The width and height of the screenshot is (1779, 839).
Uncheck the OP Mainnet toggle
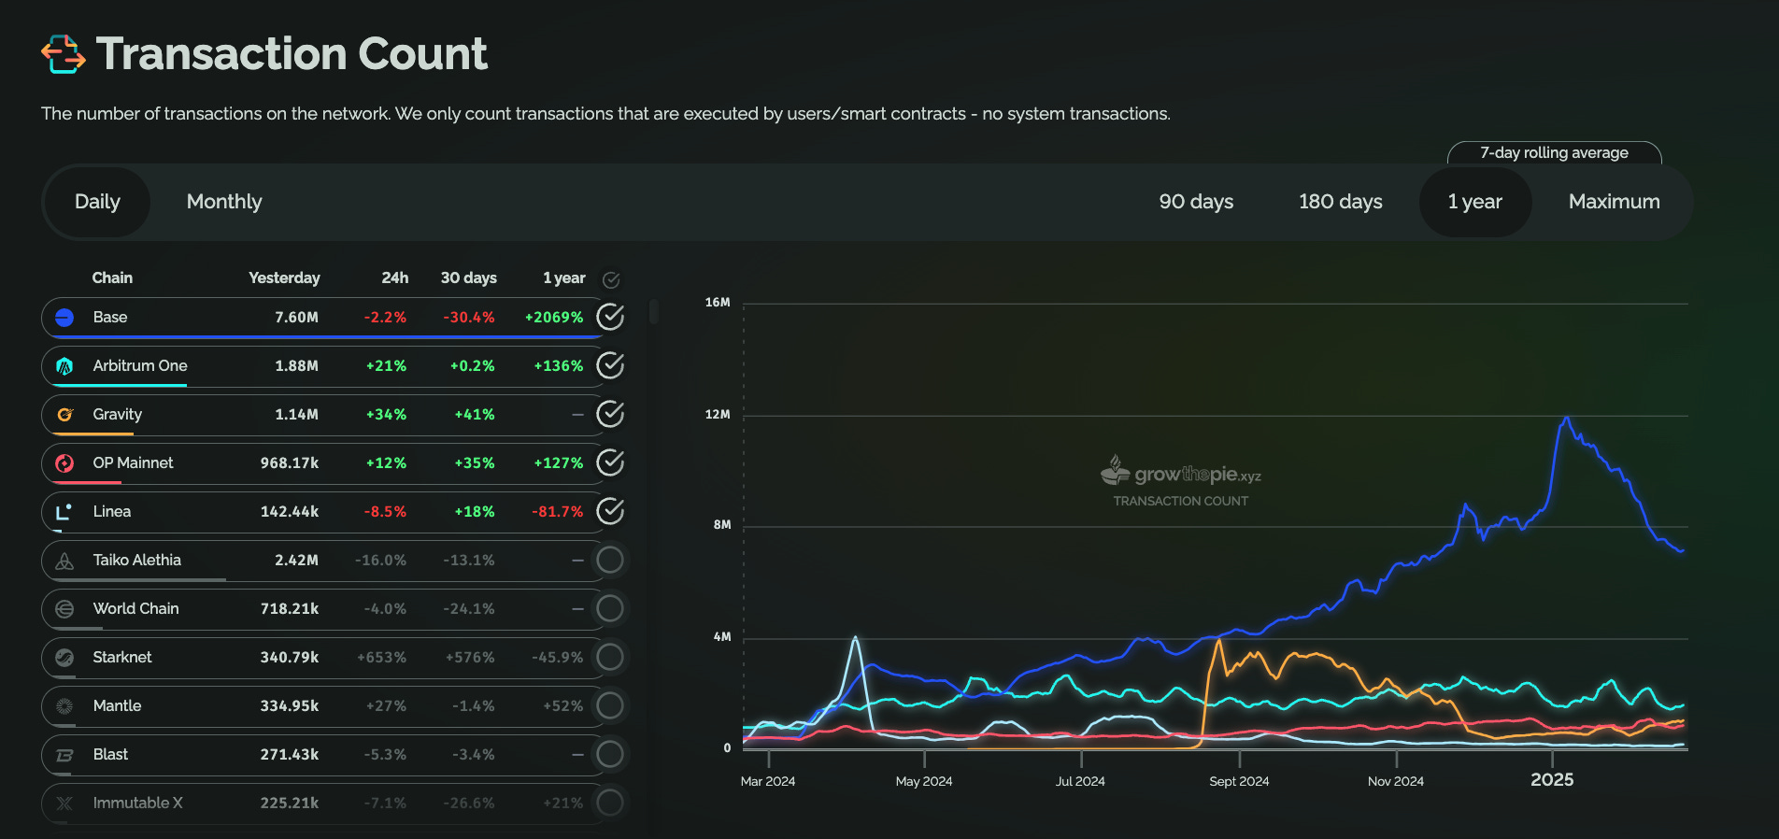point(610,463)
